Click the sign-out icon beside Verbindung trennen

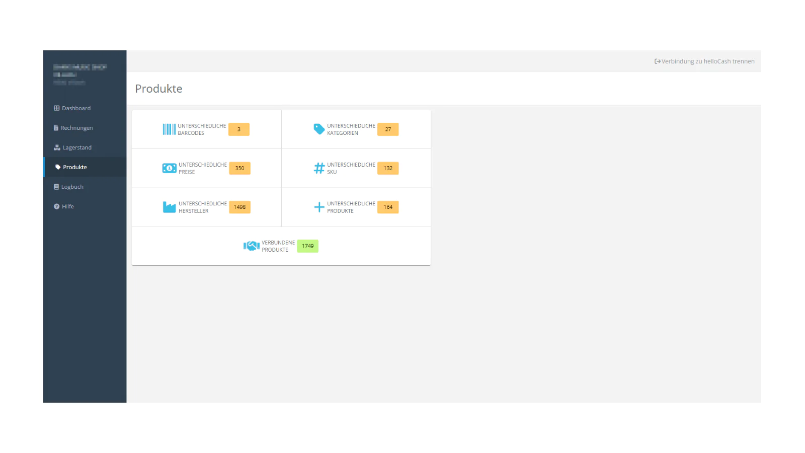[x=657, y=61]
